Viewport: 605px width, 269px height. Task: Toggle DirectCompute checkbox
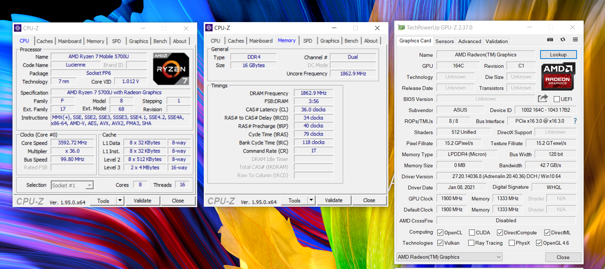pos(500,233)
